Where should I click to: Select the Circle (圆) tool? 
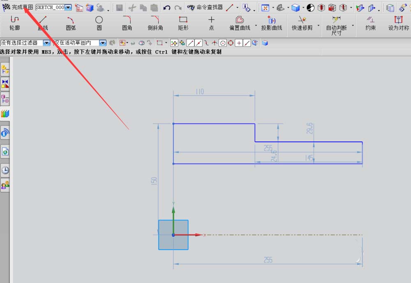[99, 23]
